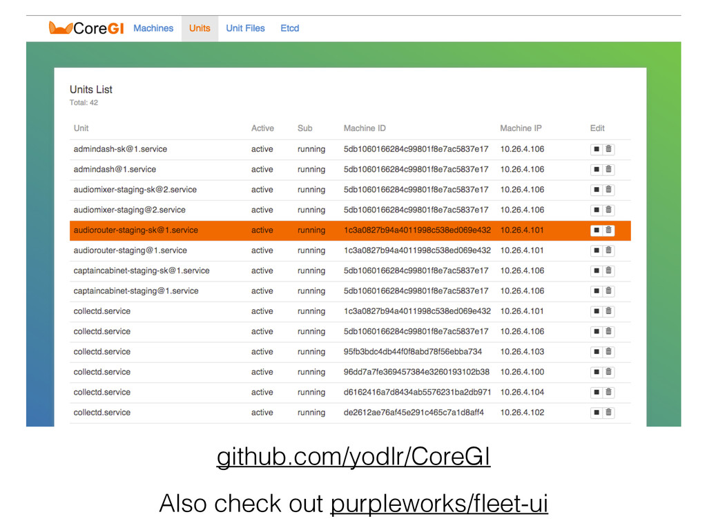The image size is (707, 530).
Task: Stop the captaincabinet-staging@1.service unit
Action: (596, 291)
